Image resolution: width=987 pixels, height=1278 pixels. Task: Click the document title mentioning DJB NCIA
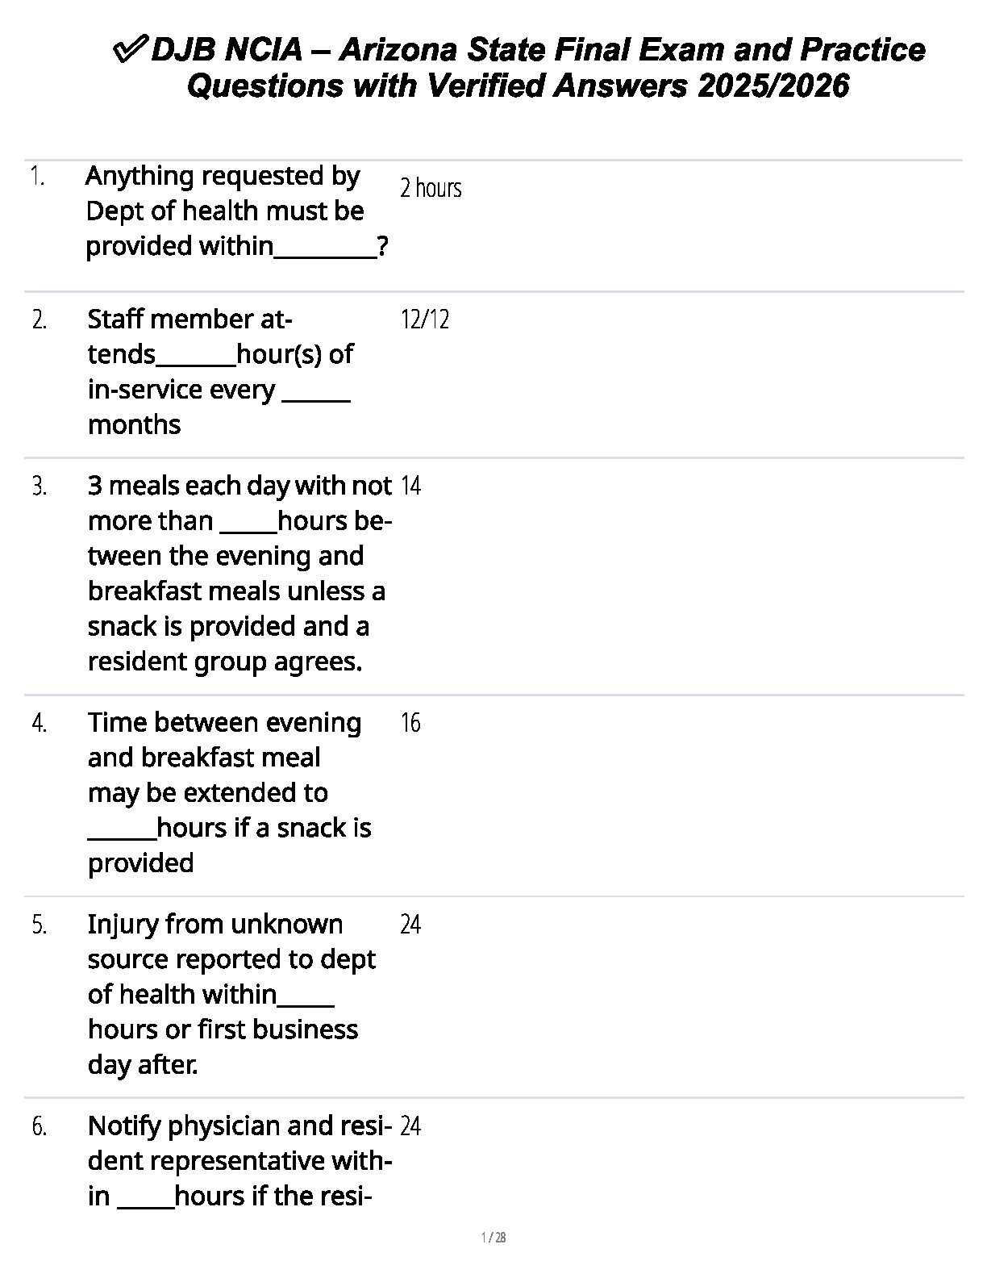(x=537, y=51)
